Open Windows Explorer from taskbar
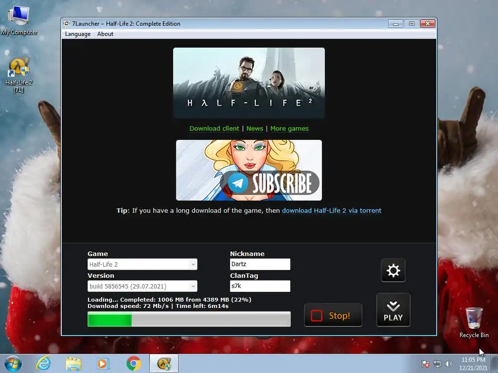Screen dimensions: 498x373 click(x=73, y=363)
